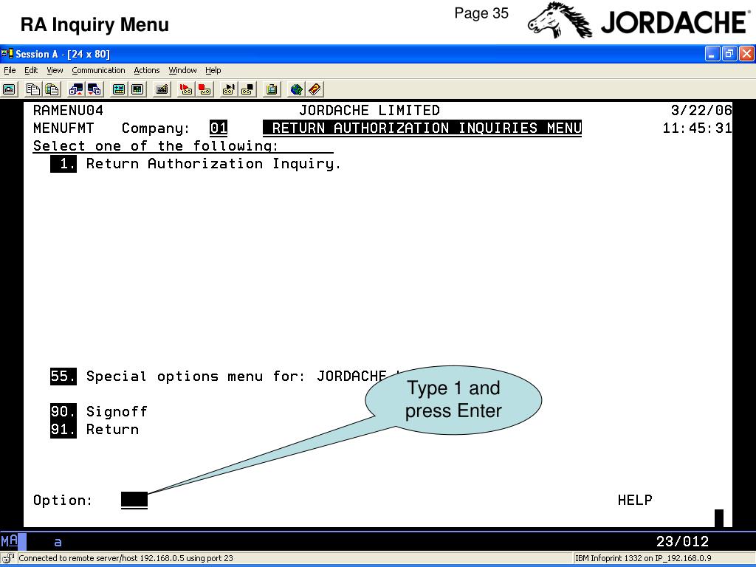Click the printer status IBM Infoprint 1332
This screenshot has width=756, height=567.
[643, 558]
